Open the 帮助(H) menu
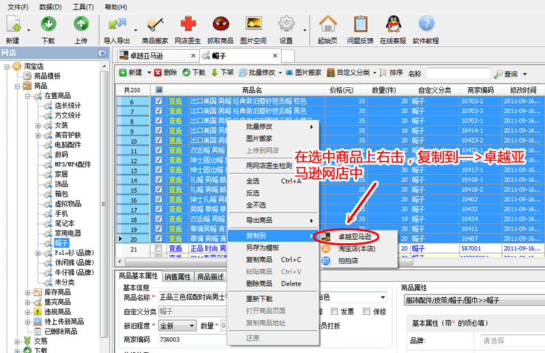This screenshot has width=545, height=353. pyautogui.click(x=116, y=7)
